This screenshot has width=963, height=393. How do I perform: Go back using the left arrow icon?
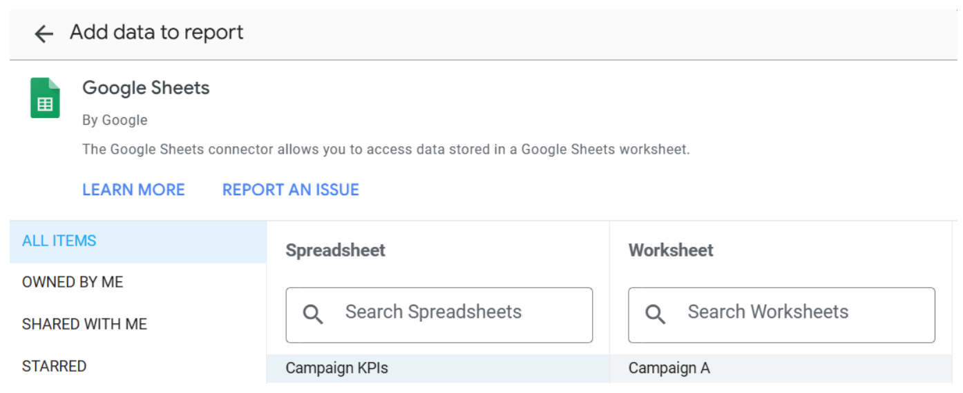click(x=44, y=34)
